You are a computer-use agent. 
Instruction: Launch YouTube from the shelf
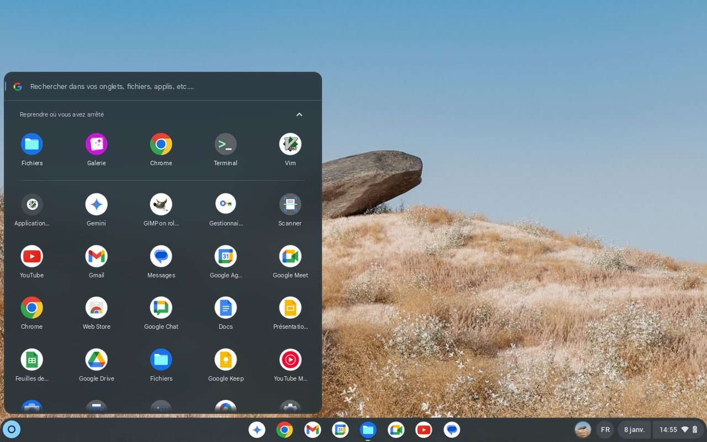(423, 429)
